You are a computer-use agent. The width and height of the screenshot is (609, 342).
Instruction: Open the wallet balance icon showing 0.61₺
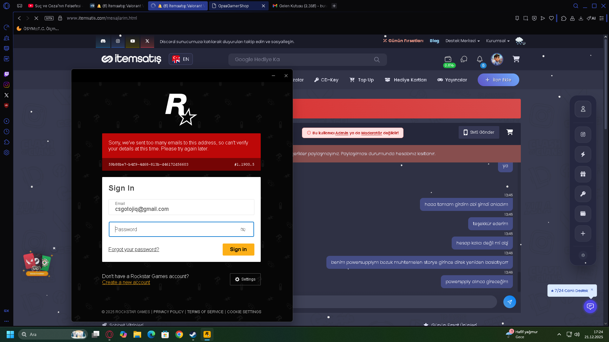448,59
